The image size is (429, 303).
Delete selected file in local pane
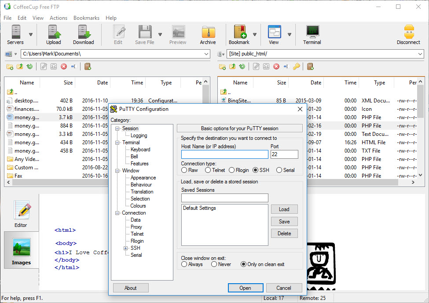point(64,66)
